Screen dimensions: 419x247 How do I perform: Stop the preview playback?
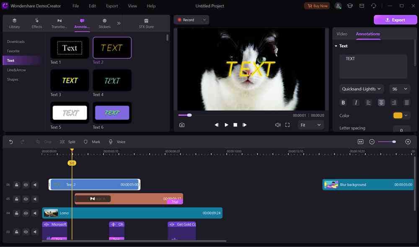pos(235,125)
